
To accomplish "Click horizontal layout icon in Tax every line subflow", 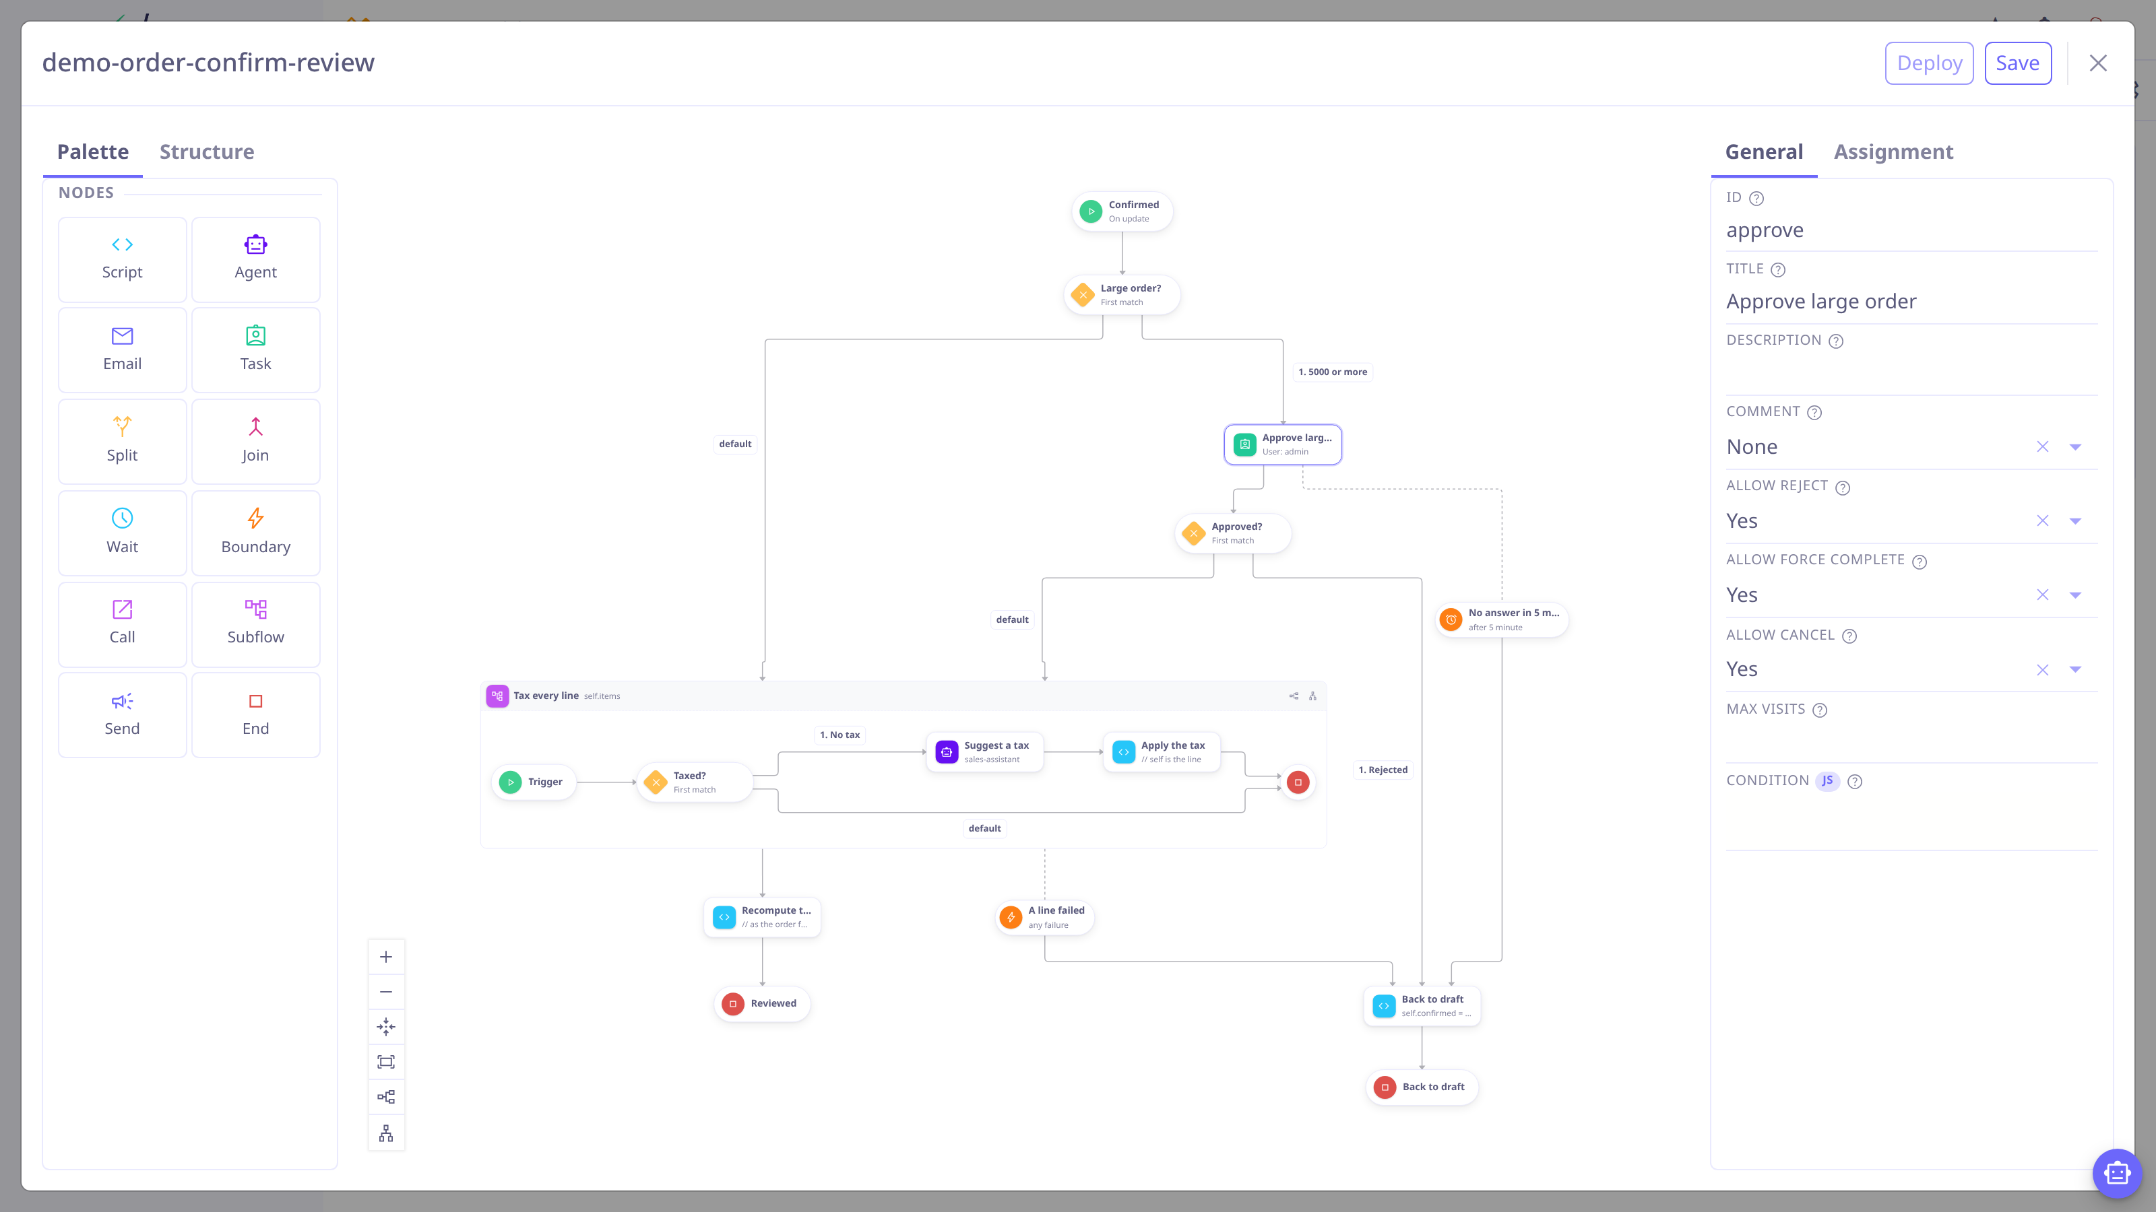I will coord(1294,696).
